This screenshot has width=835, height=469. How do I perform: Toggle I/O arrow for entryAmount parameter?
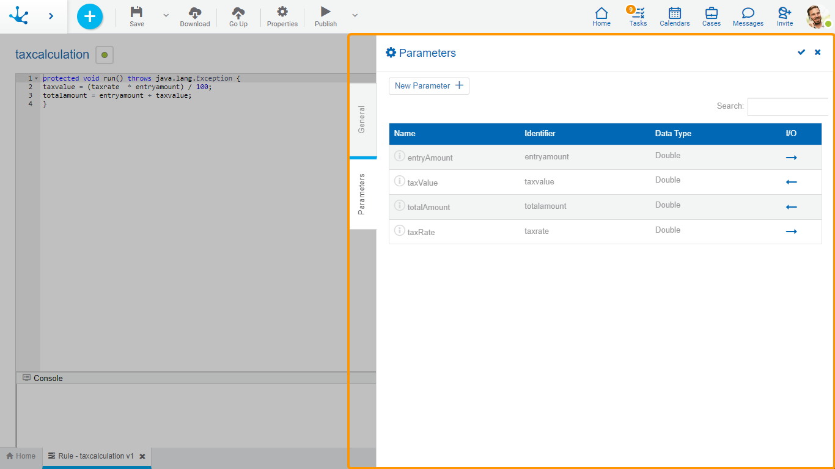(791, 158)
